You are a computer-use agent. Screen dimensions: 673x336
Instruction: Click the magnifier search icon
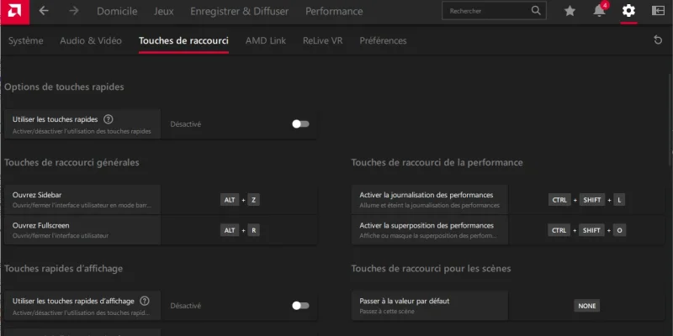pyautogui.click(x=537, y=11)
